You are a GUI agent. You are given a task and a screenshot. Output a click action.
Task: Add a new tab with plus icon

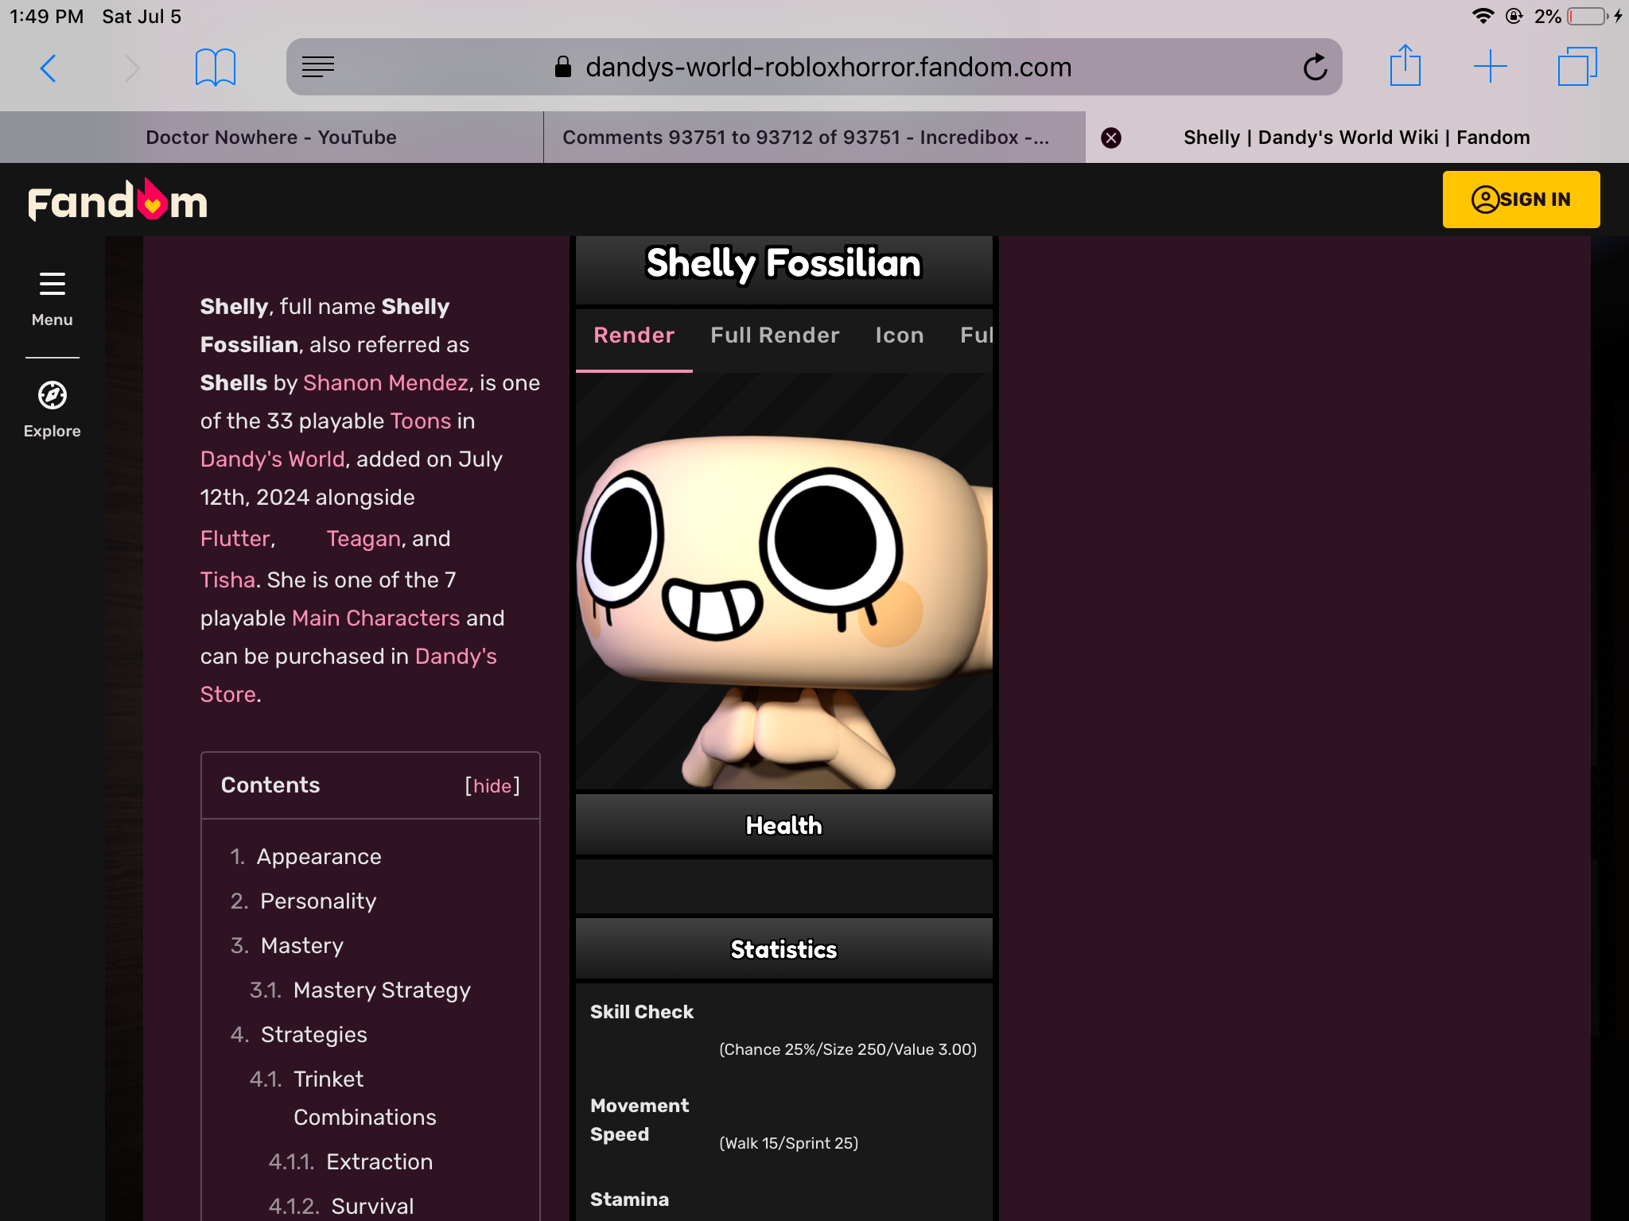coord(1490,67)
